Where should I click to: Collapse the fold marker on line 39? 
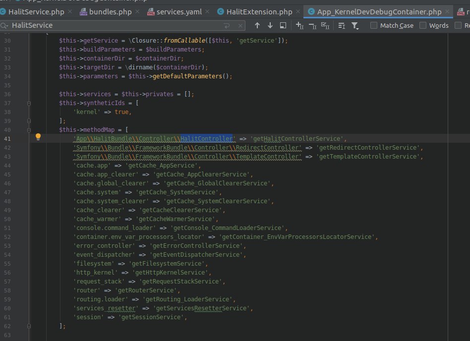(29, 121)
